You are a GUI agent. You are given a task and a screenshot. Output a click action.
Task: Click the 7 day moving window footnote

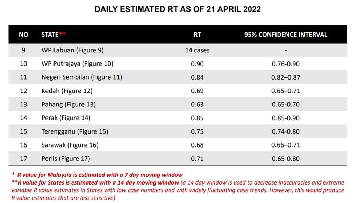(97, 175)
